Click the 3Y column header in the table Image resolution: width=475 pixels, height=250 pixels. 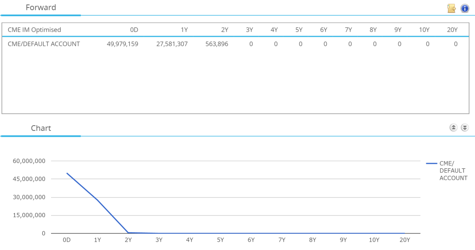click(x=249, y=30)
